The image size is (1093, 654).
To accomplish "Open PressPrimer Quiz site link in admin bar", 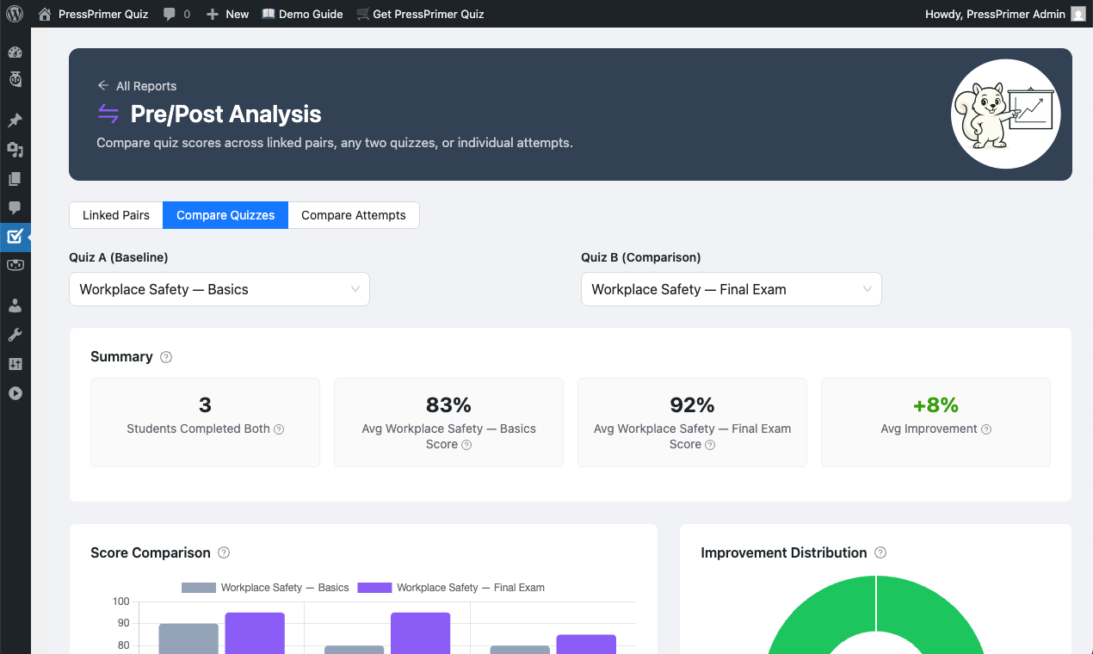I will click(103, 14).
